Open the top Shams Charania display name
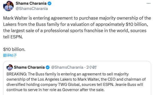 [x=31, y=3]
